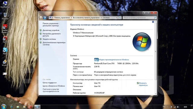Open the network signal tray icon
This screenshot has width=193, height=109.
coord(175,107)
